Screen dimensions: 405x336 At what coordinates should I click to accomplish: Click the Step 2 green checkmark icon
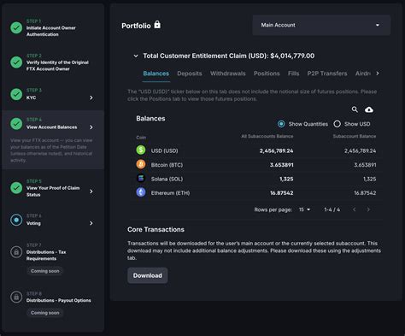pyautogui.click(x=16, y=62)
